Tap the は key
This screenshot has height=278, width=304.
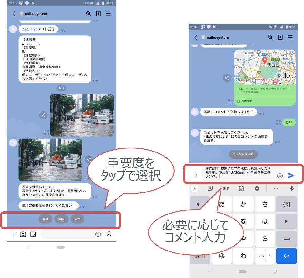click(265, 221)
